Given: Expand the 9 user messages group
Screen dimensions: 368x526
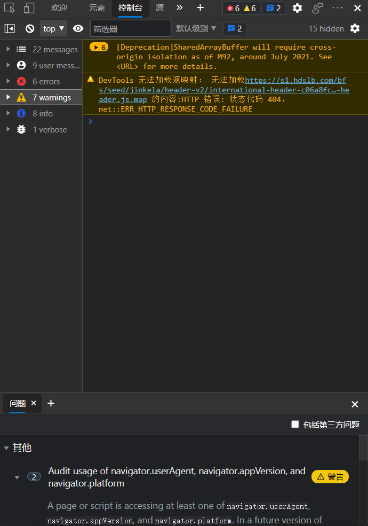Looking at the screenshot, I should tap(9, 65).
